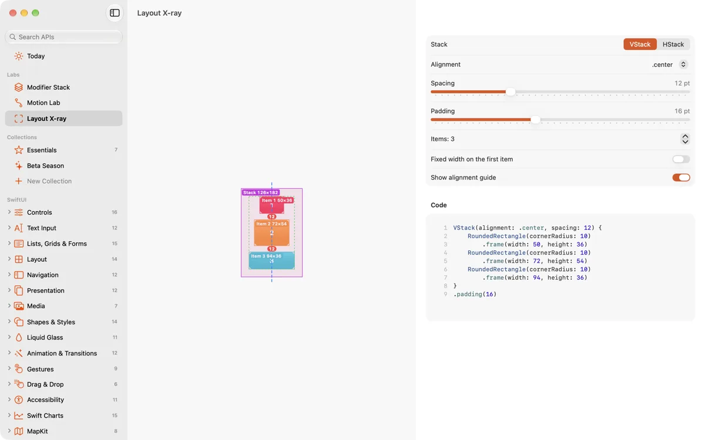The image size is (705, 440).
Task: Click the Motion Lab path icon
Action: click(19, 103)
